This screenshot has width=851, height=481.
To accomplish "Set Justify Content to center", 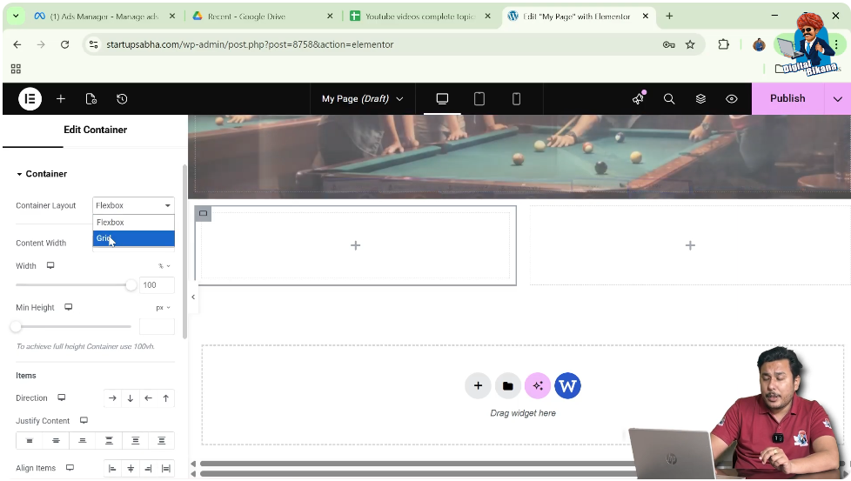I will [56, 441].
